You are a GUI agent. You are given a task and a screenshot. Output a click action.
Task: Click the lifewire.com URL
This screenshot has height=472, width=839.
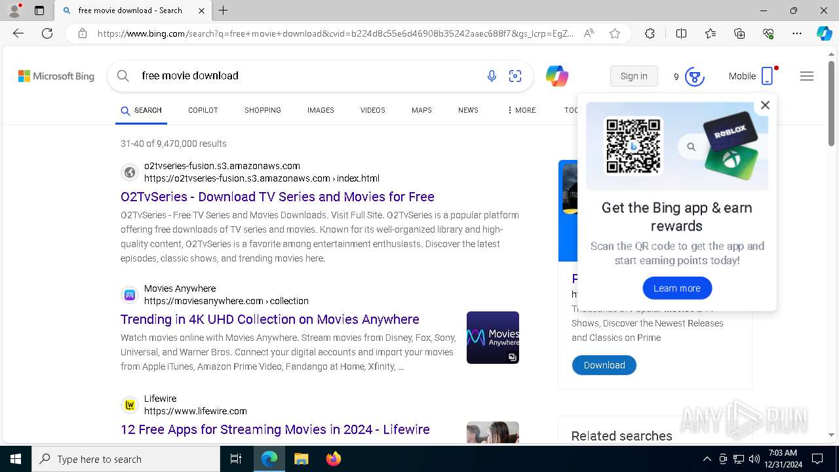click(x=195, y=411)
